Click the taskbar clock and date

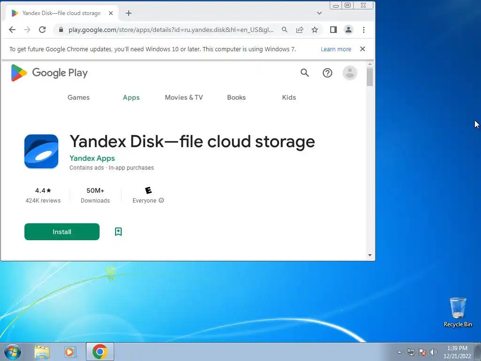(x=457, y=352)
